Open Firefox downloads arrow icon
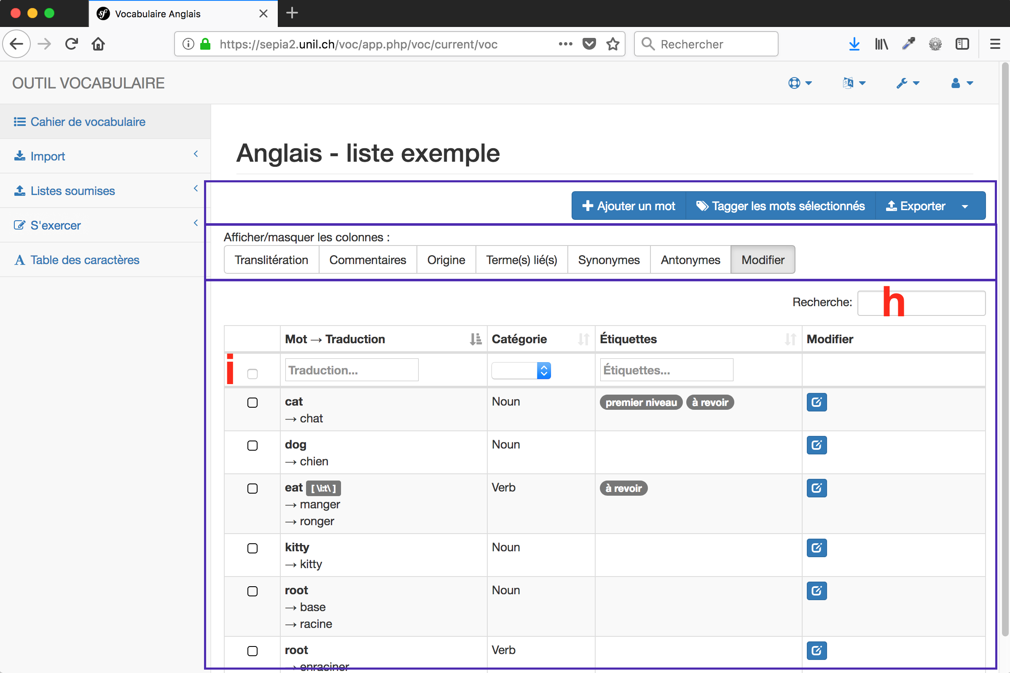This screenshot has height=673, width=1010. click(854, 44)
